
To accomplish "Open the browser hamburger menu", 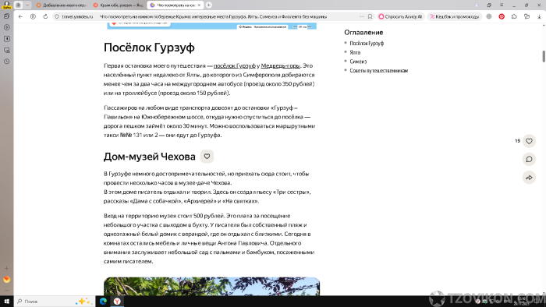I will click(502, 5).
